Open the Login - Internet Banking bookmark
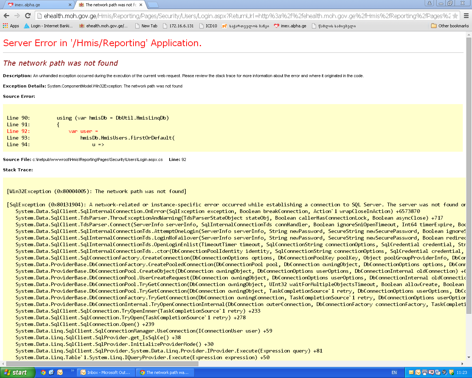472x378 pixels. [x=48, y=26]
